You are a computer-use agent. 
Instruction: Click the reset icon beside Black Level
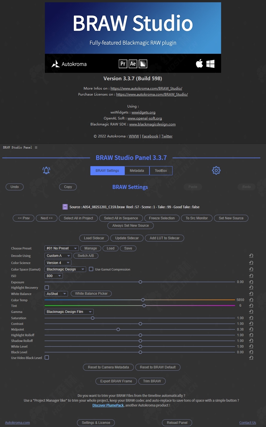click(251, 352)
